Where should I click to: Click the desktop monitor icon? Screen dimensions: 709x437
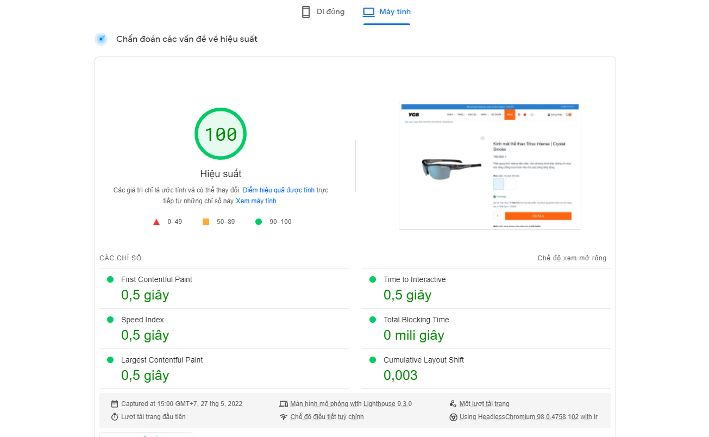coord(369,12)
